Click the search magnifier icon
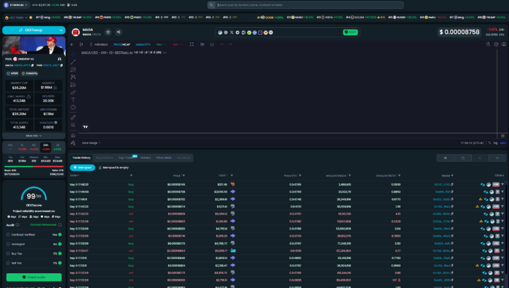The height and width of the screenshot is (288, 509). pos(211,5)
